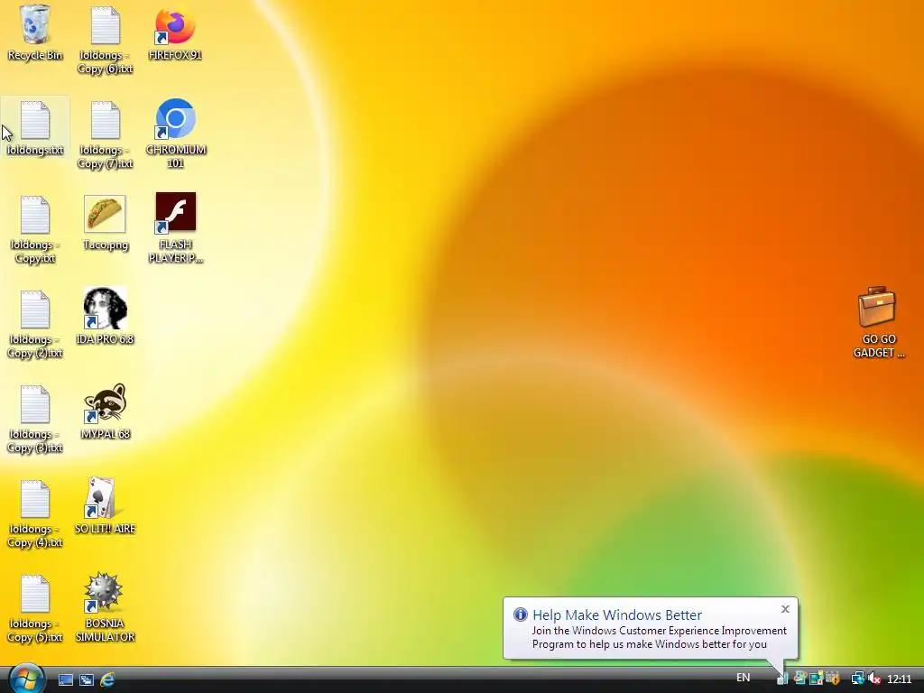The image size is (924, 693).
Task: Select loldongs - Copy (3).txt file
Action: click(x=35, y=419)
